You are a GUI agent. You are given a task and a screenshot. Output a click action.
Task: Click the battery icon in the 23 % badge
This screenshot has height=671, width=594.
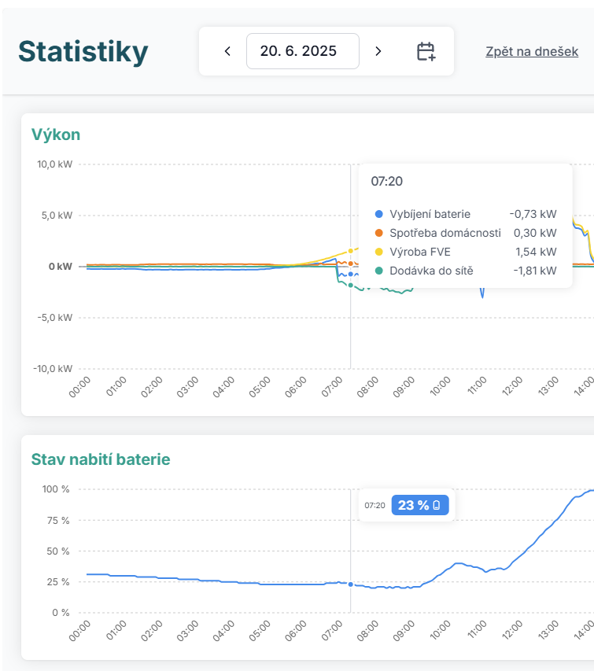[437, 505]
